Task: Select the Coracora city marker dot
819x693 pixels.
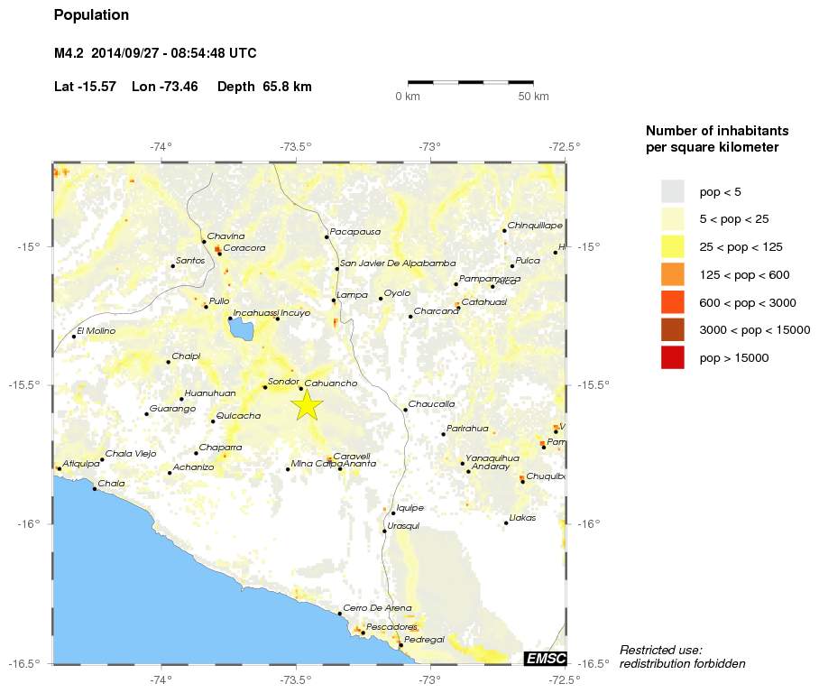Action: click(219, 254)
